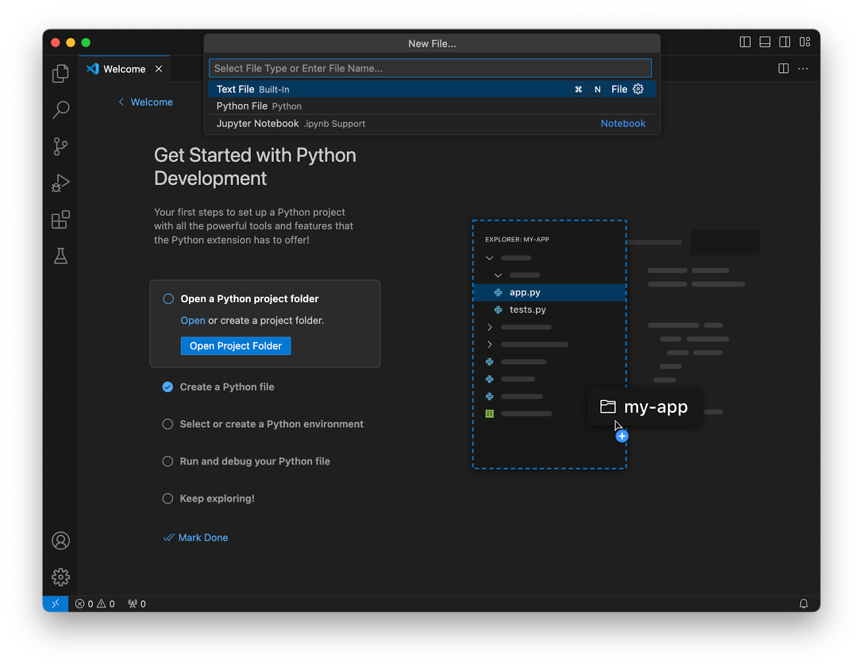Open Source Control view
The height and width of the screenshot is (668, 863).
60,146
